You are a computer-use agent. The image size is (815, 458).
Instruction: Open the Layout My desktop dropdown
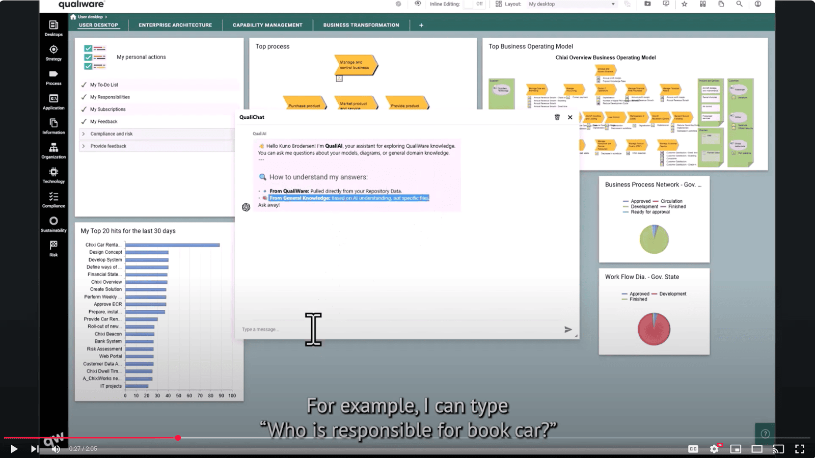click(572, 4)
